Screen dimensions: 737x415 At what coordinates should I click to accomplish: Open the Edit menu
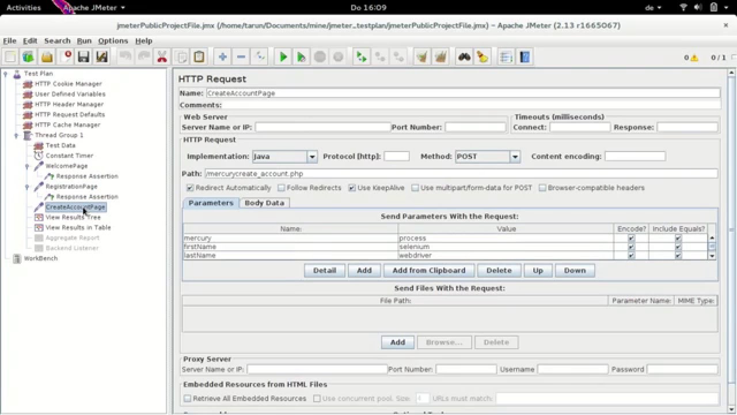point(30,41)
